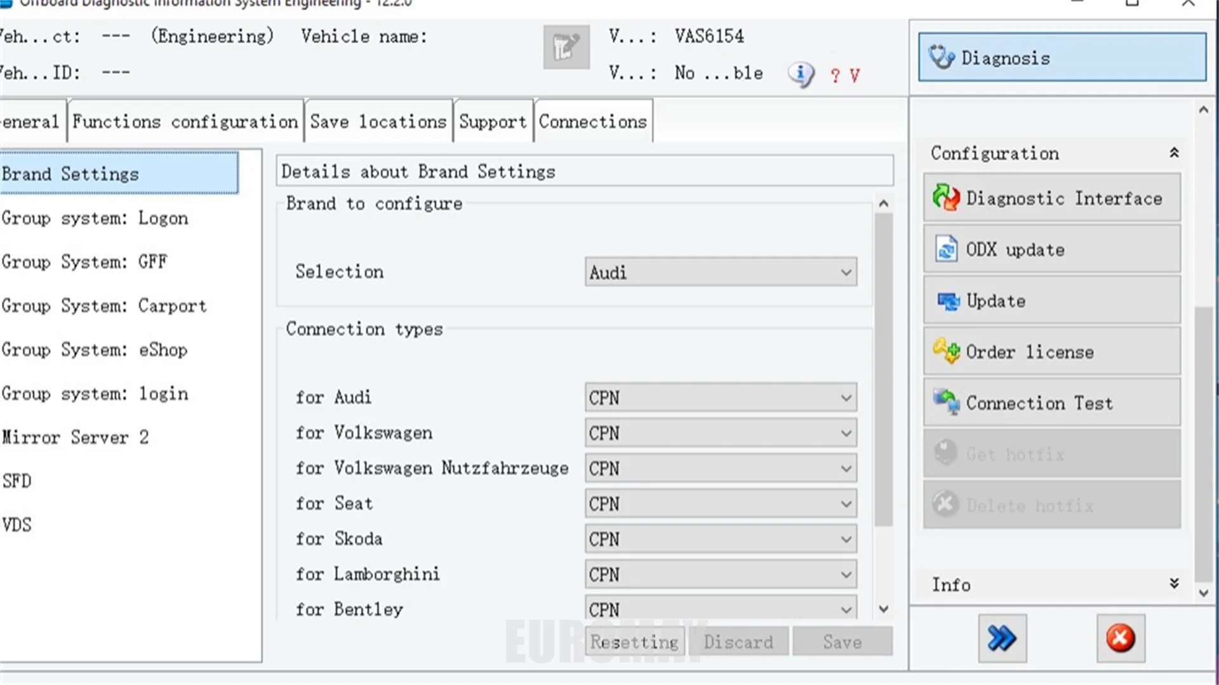Select Group System: Carport

[x=104, y=306]
